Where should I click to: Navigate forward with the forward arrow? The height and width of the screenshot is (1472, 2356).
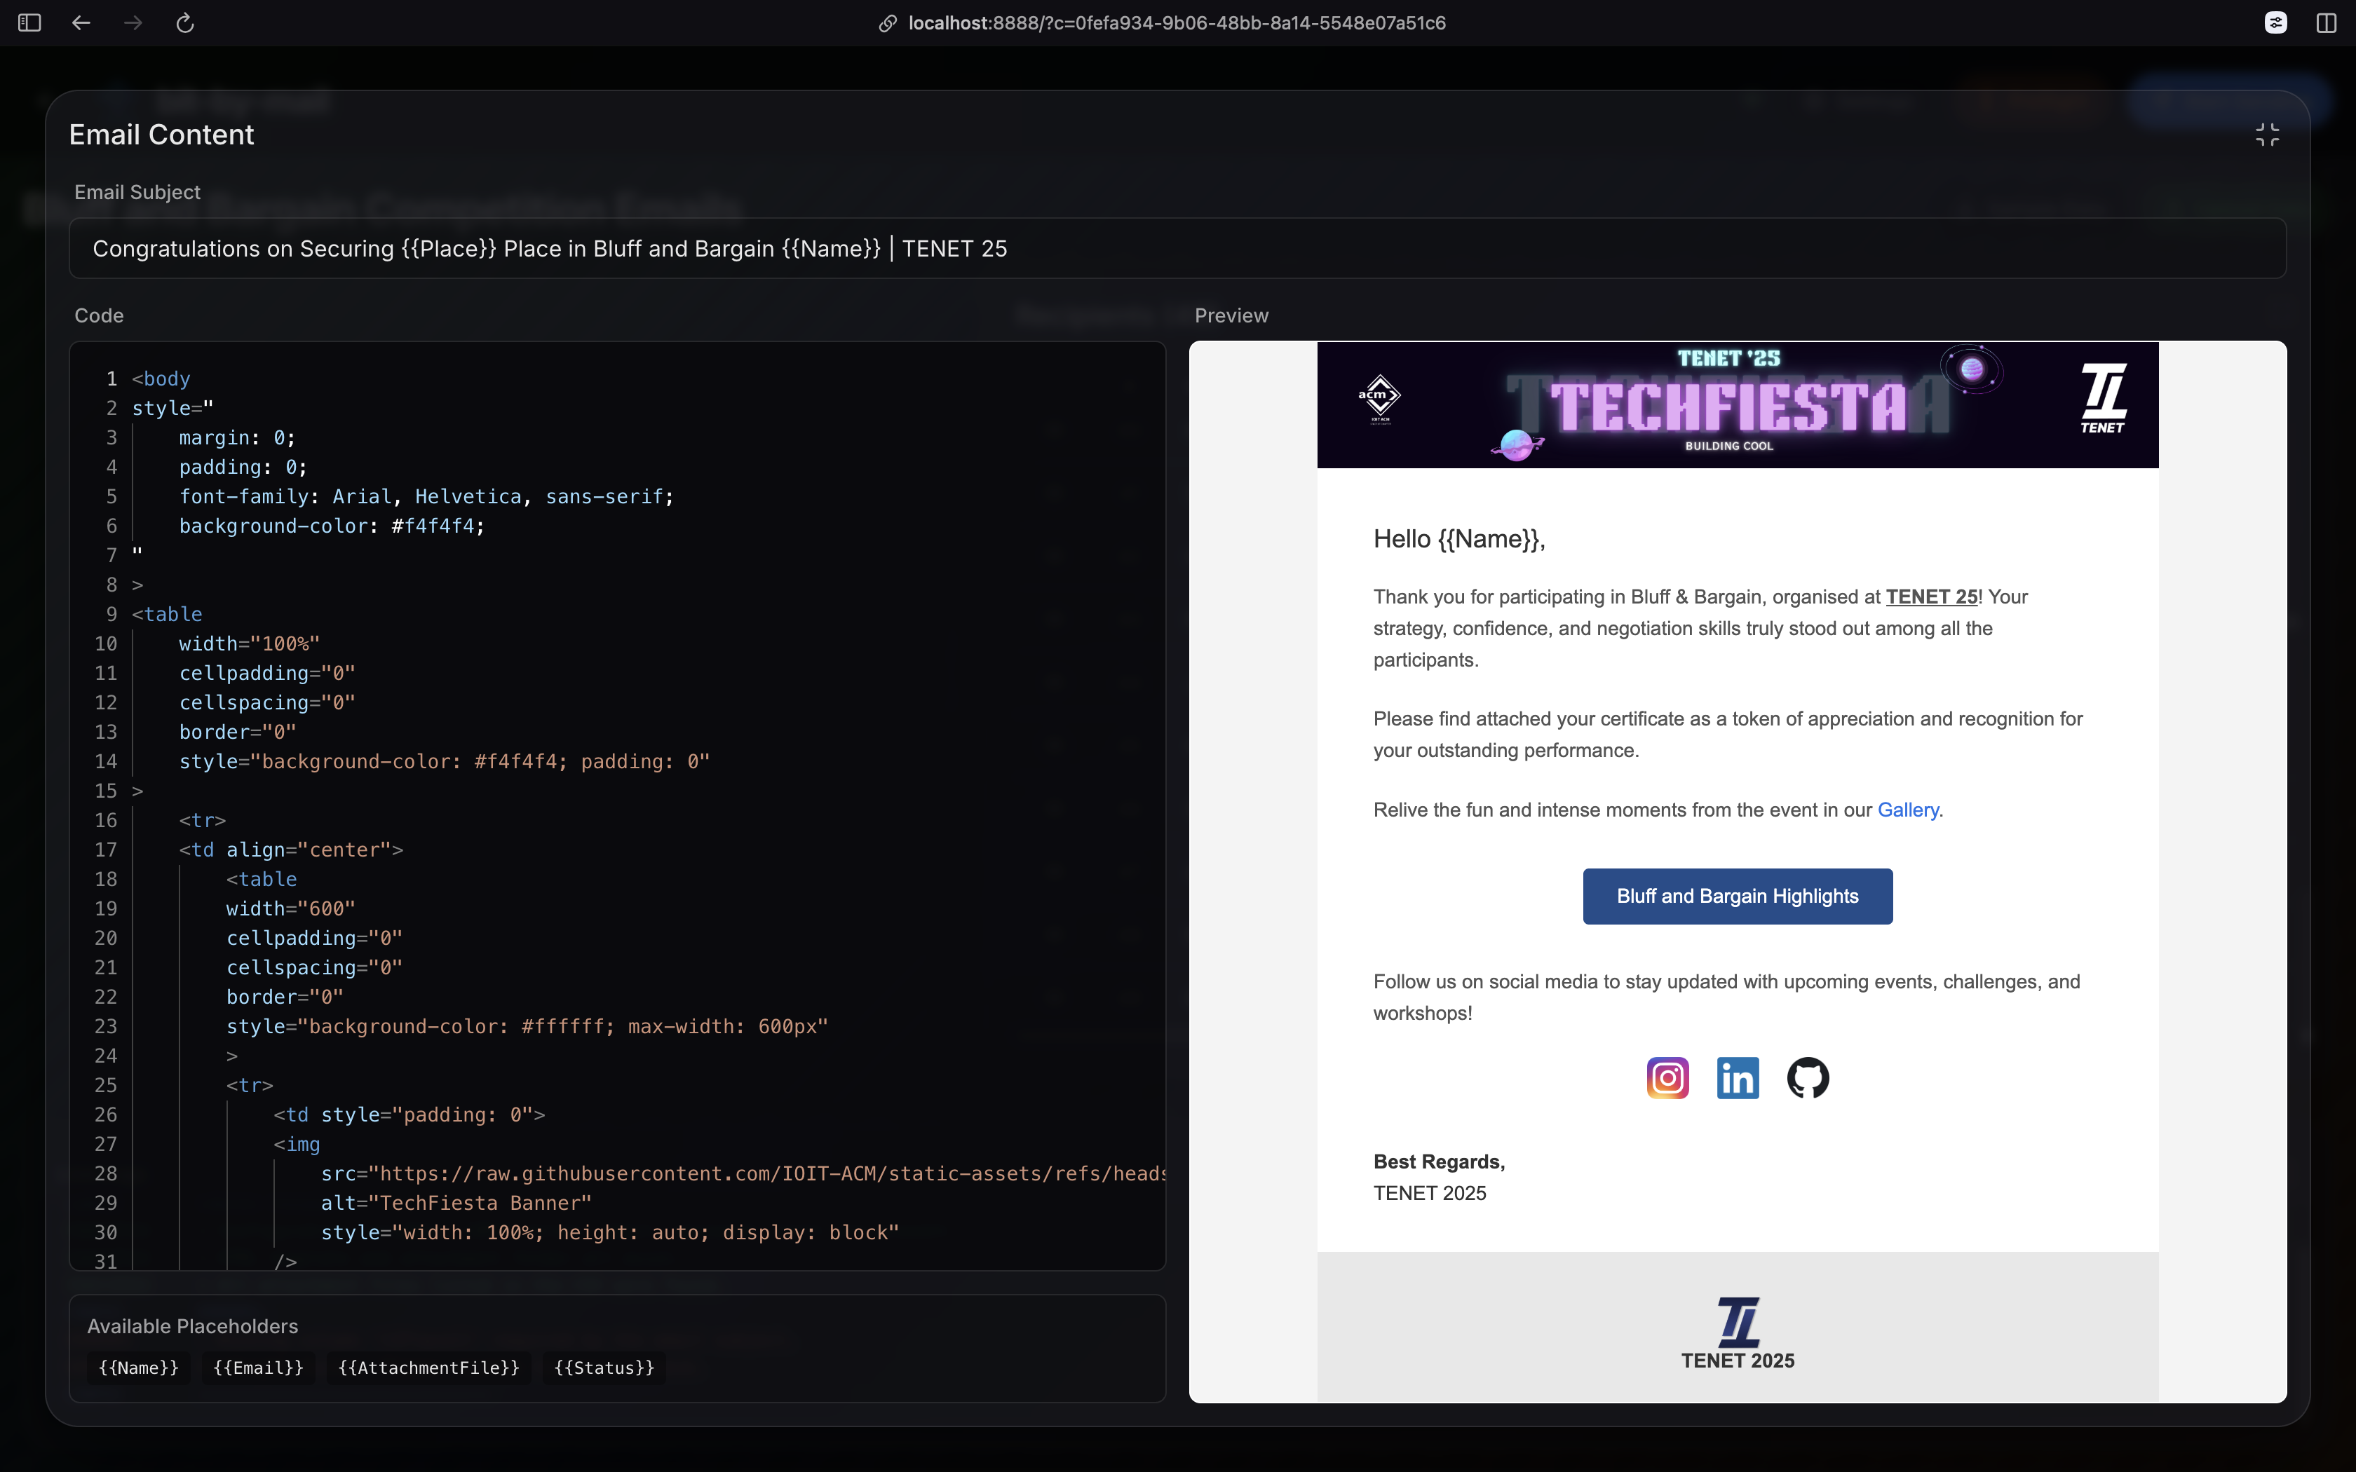pyautogui.click(x=133, y=22)
